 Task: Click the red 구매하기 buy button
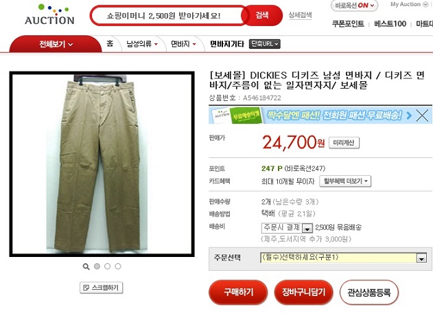click(x=238, y=293)
